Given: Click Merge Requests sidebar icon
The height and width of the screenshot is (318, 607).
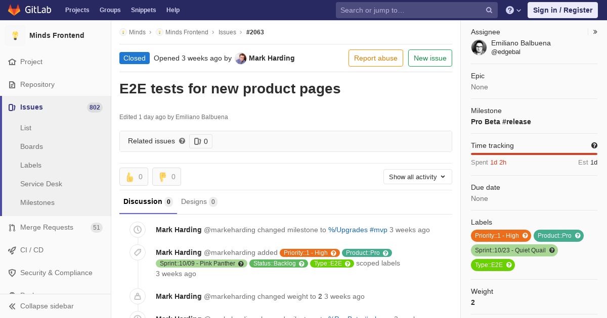Looking at the screenshot, I should tap(12, 228).
